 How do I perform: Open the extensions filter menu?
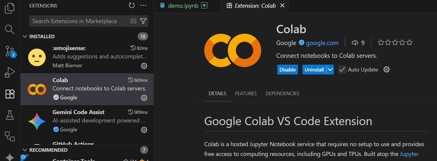tap(143, 21)
